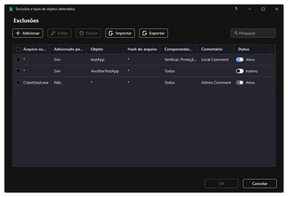Viewport: 288px width, 197px height.
Task: Click the Exportar button label
Action: [x=157, y=33]
